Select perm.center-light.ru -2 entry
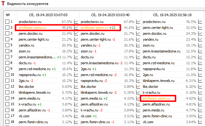Image resolution: width=205 pixels, height=126 pixels. pyautogui.click(x=98, y=39)
